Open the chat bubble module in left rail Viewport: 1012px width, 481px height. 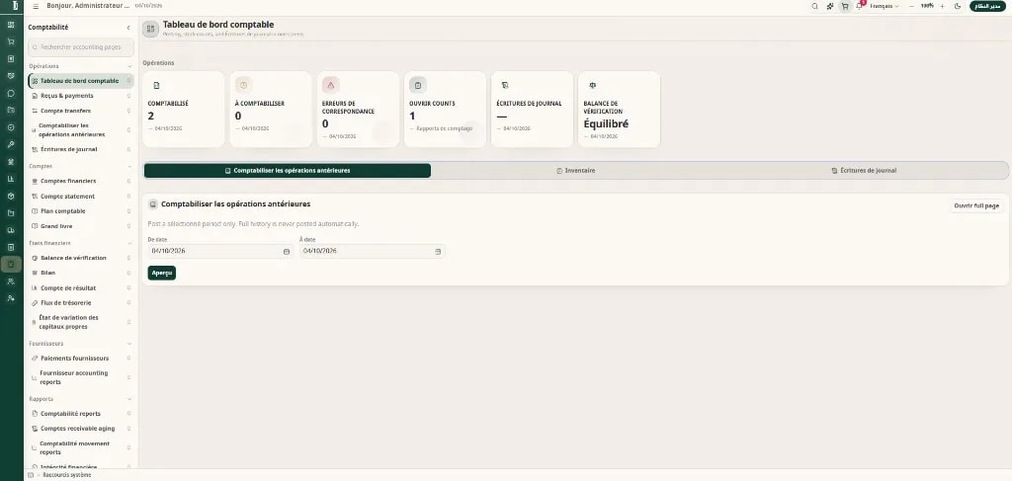point(11,93)
